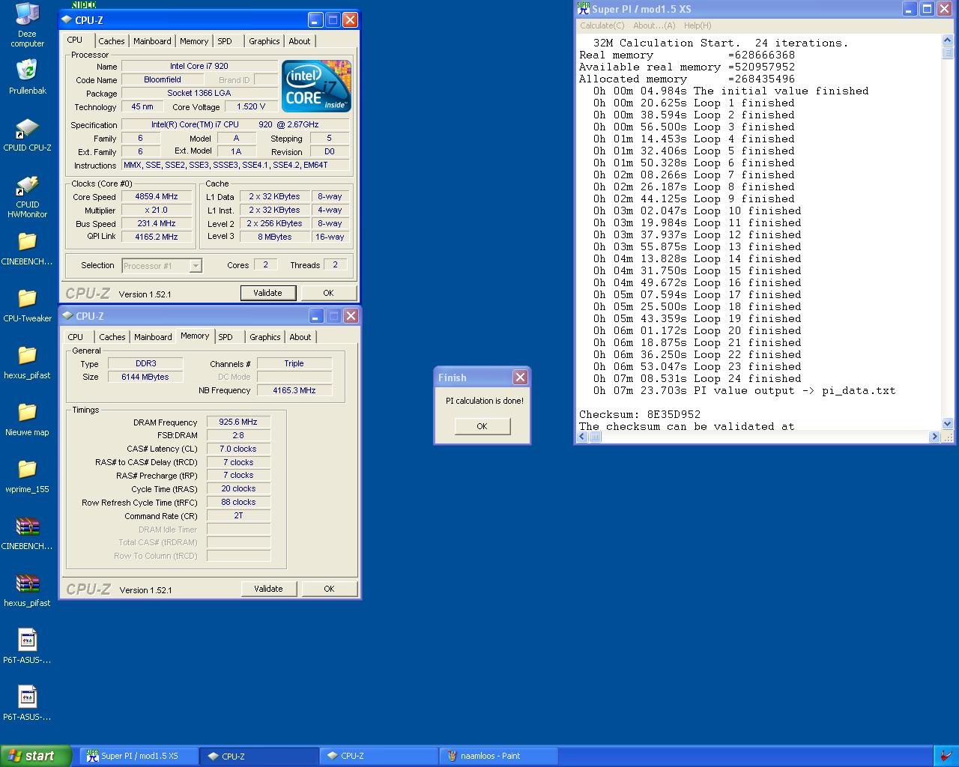This screenshot has width=959, height=767.
Task: Click the Command Rate 2T value
Action: point(238,515)
